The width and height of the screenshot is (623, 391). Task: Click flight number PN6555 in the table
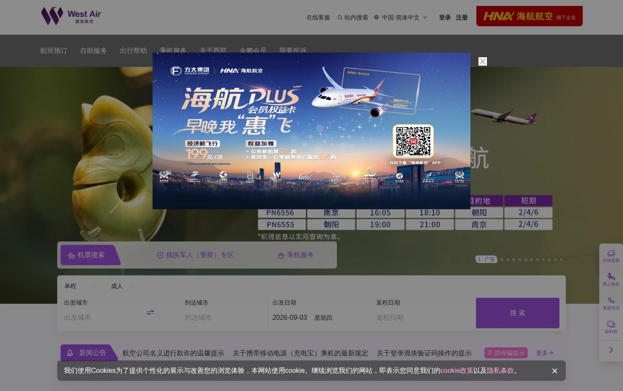pos(280,225)
